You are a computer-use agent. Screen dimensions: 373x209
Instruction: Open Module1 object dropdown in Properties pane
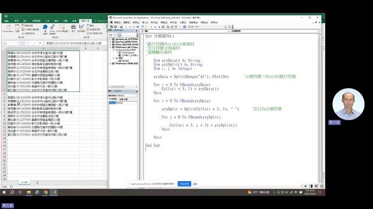123,95
